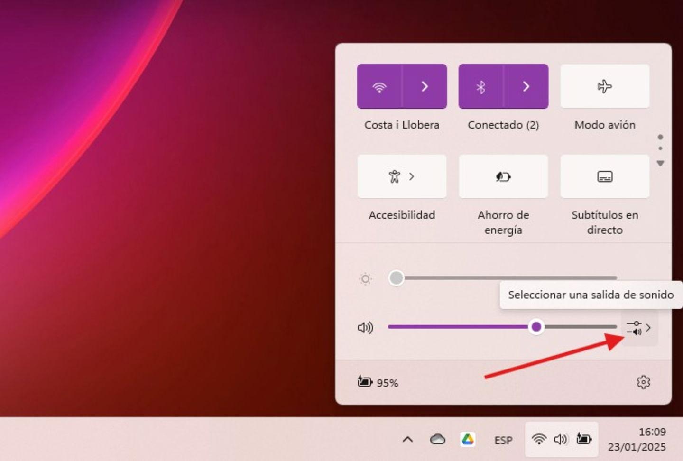Click the speaker icon in the system tray

pyautogui.click(x=561, y=440)
